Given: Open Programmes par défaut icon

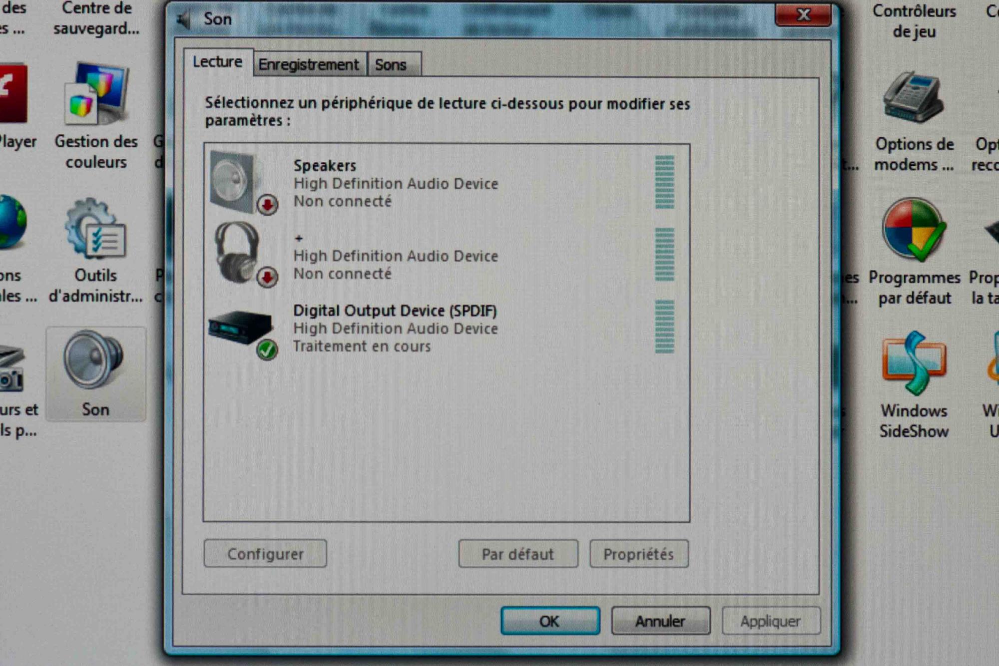Looking at the screenshot, I should (914, 230).
